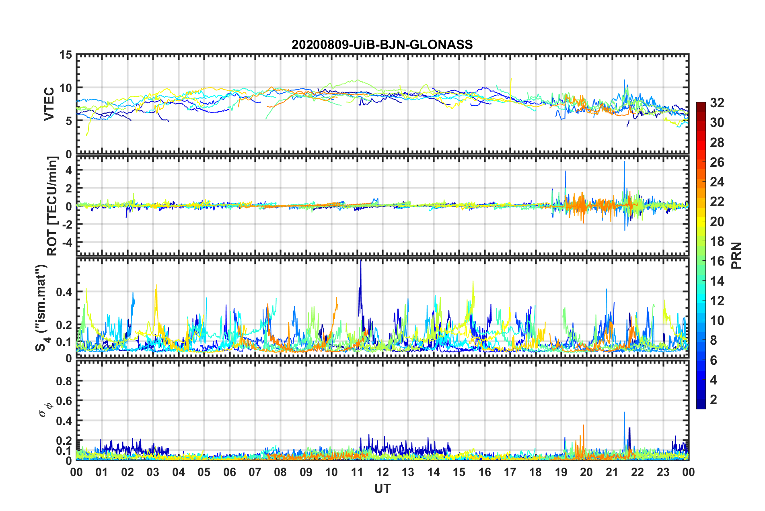This screenshot has height=511, width=765.
Task: Click VTEC axis tick label 15
Action: 66,55
